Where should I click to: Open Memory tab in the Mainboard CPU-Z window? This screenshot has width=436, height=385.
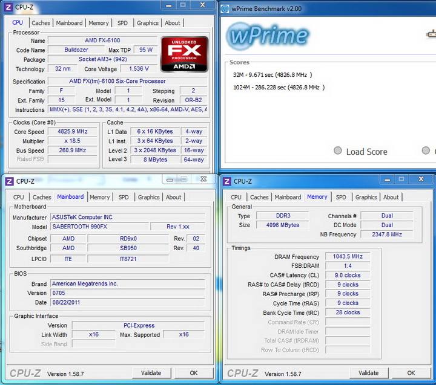point(99,197)
